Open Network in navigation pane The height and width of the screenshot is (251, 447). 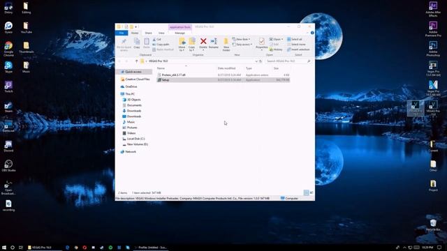tap(131, 152)
